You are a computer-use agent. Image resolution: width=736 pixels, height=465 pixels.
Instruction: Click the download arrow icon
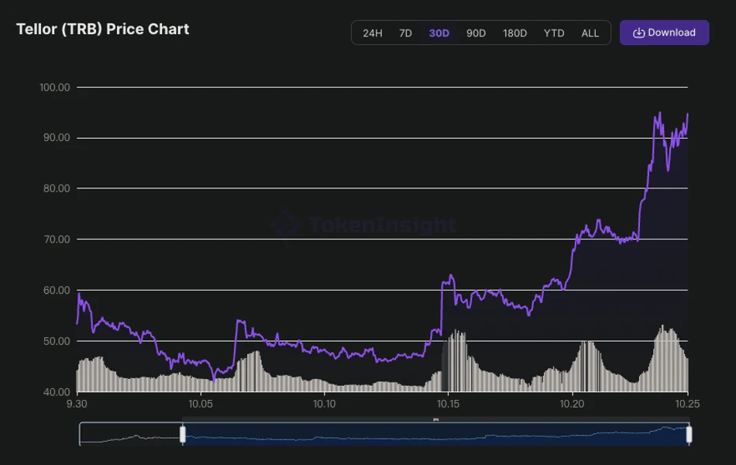639,33
